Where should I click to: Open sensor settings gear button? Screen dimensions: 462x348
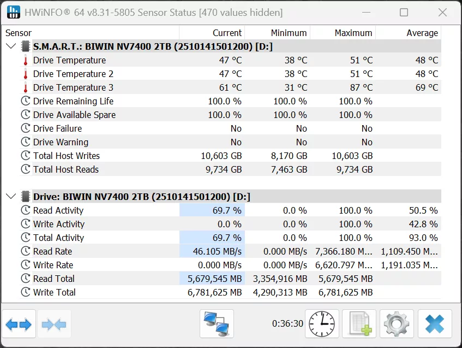point(397,324)
